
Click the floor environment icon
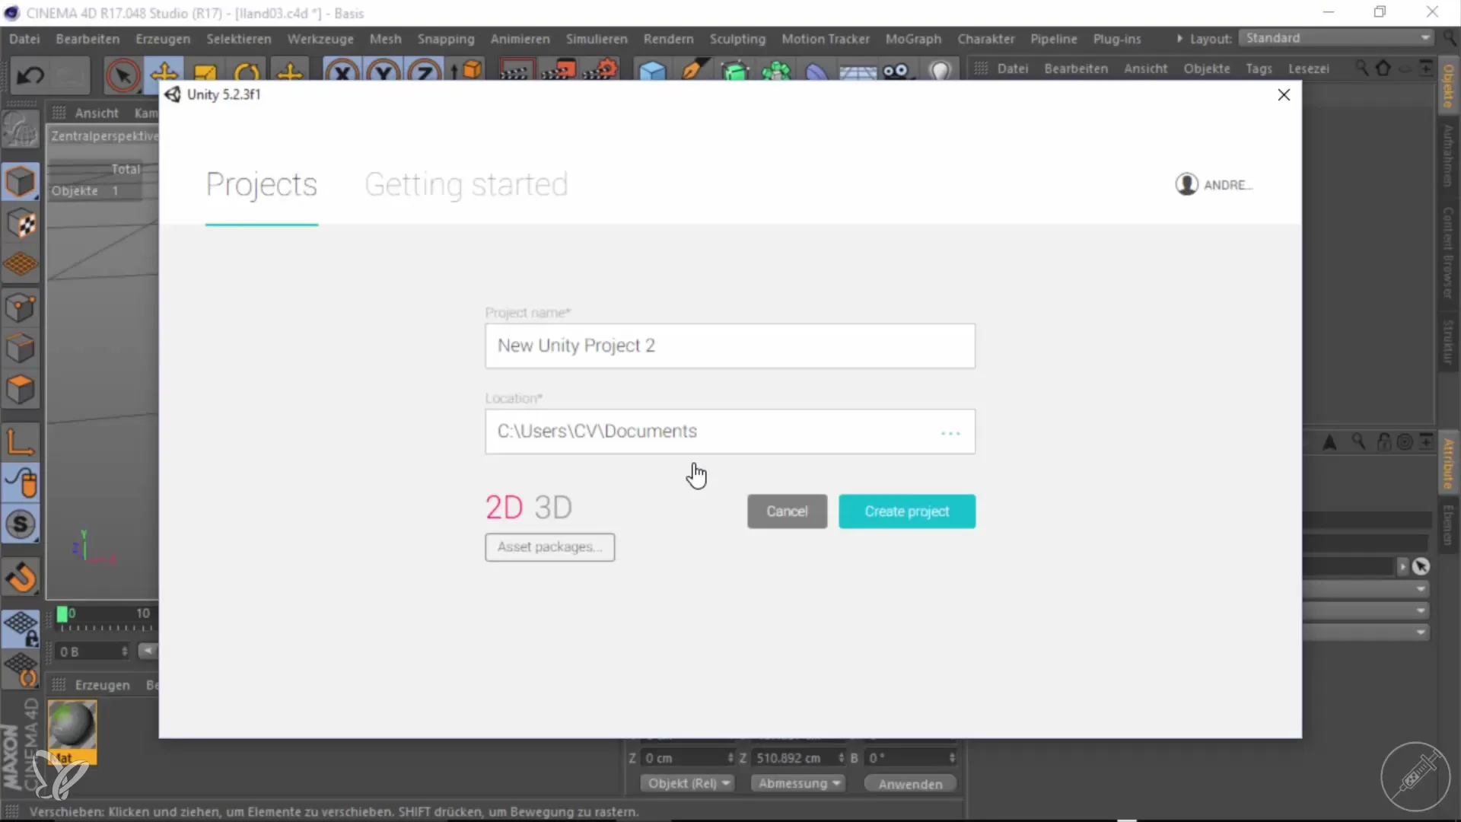pos(858,73)
